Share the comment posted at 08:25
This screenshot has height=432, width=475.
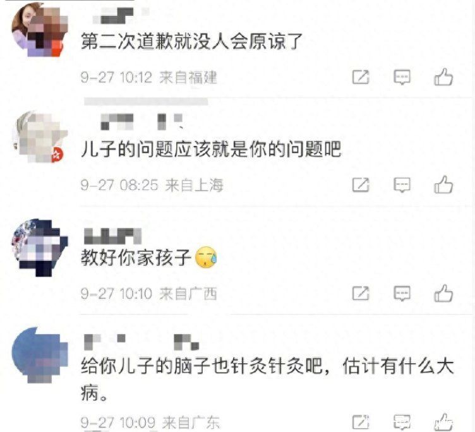[361, 184]
